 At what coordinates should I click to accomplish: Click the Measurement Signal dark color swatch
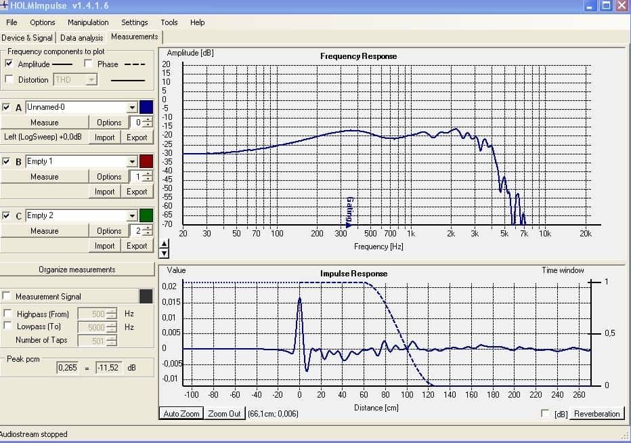pos(146,297)
